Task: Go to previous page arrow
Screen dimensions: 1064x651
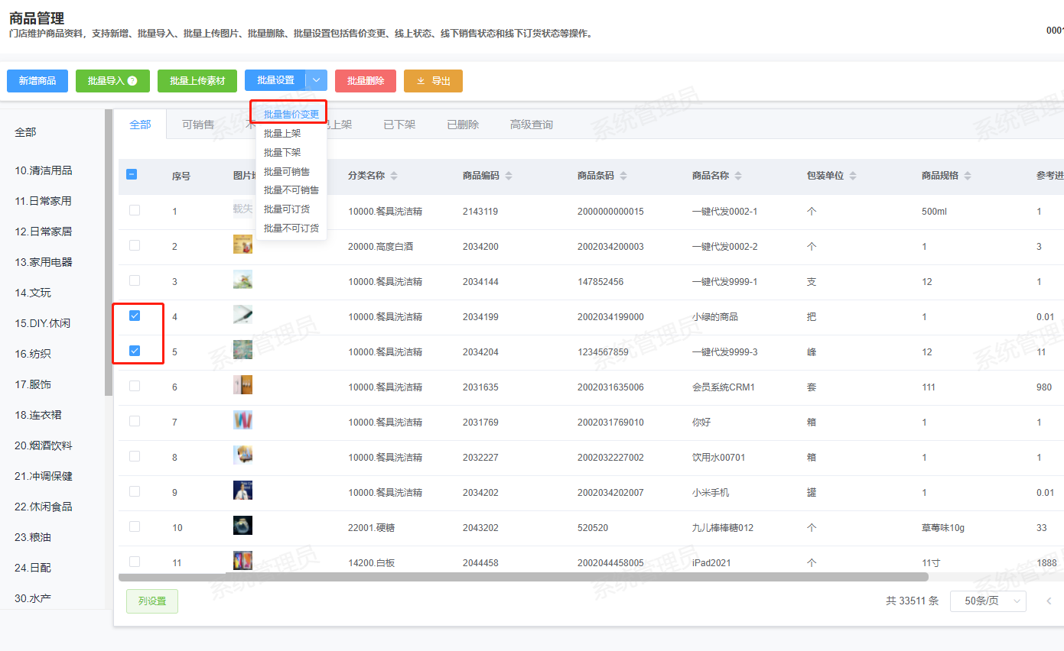Action: tap(1049, 601)
